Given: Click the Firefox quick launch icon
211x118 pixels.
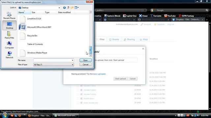Looking at the screenshot, I should pyautogui.click(x=20, y=115).
